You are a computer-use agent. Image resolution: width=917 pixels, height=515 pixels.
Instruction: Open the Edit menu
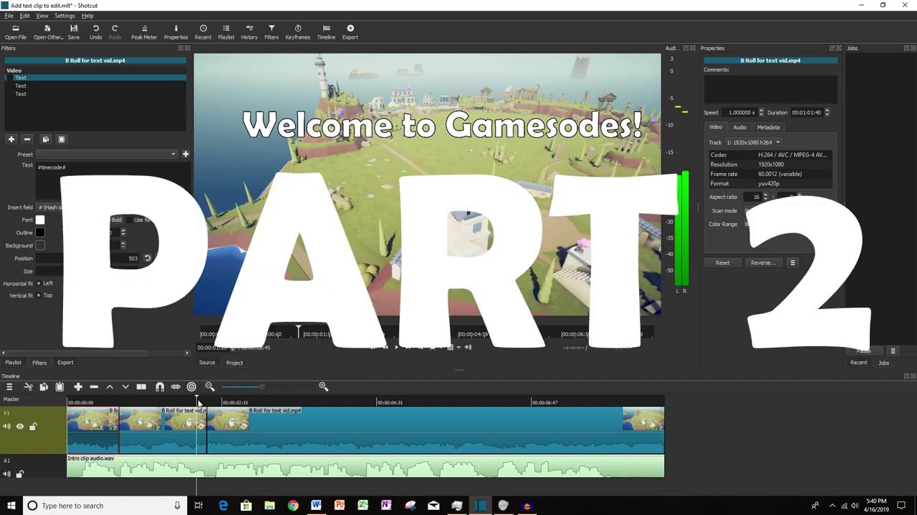point(24,16)
